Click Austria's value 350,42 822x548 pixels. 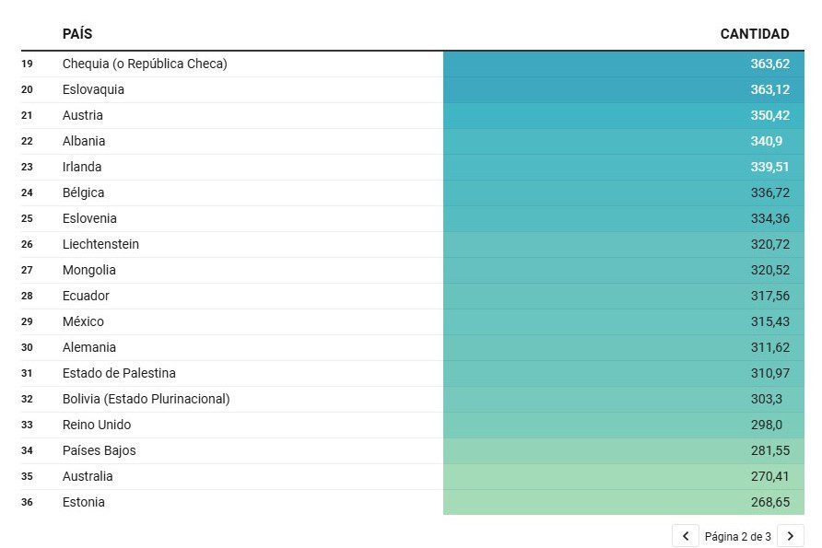tap(769, 115)
